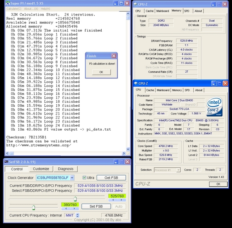Click the Multiplier value x 9.0
This screenshot has height=228, width=232.
pyautogui.click(x=166, y=151)
